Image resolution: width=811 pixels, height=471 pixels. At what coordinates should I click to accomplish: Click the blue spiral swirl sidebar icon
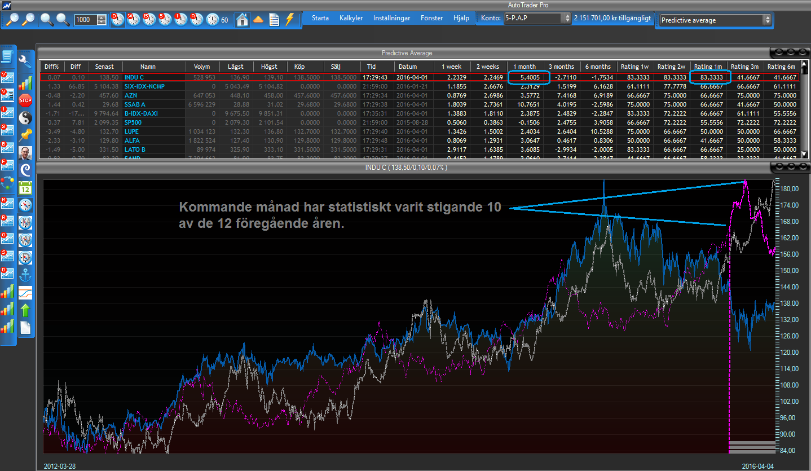[25, 170]
